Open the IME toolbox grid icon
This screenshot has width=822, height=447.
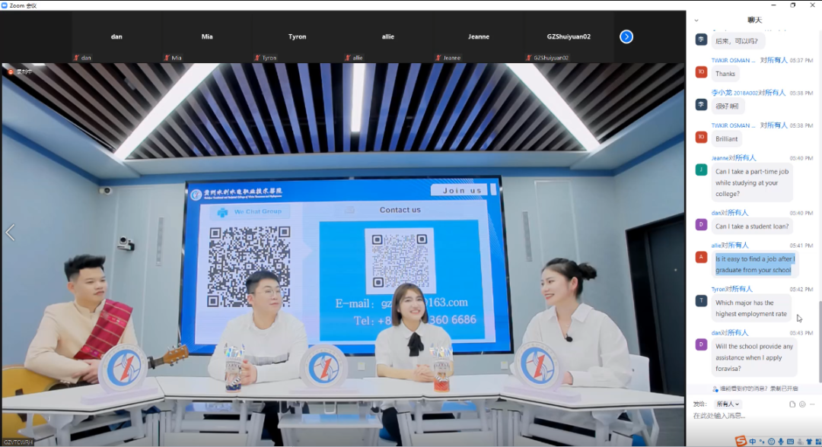(817, 442)
